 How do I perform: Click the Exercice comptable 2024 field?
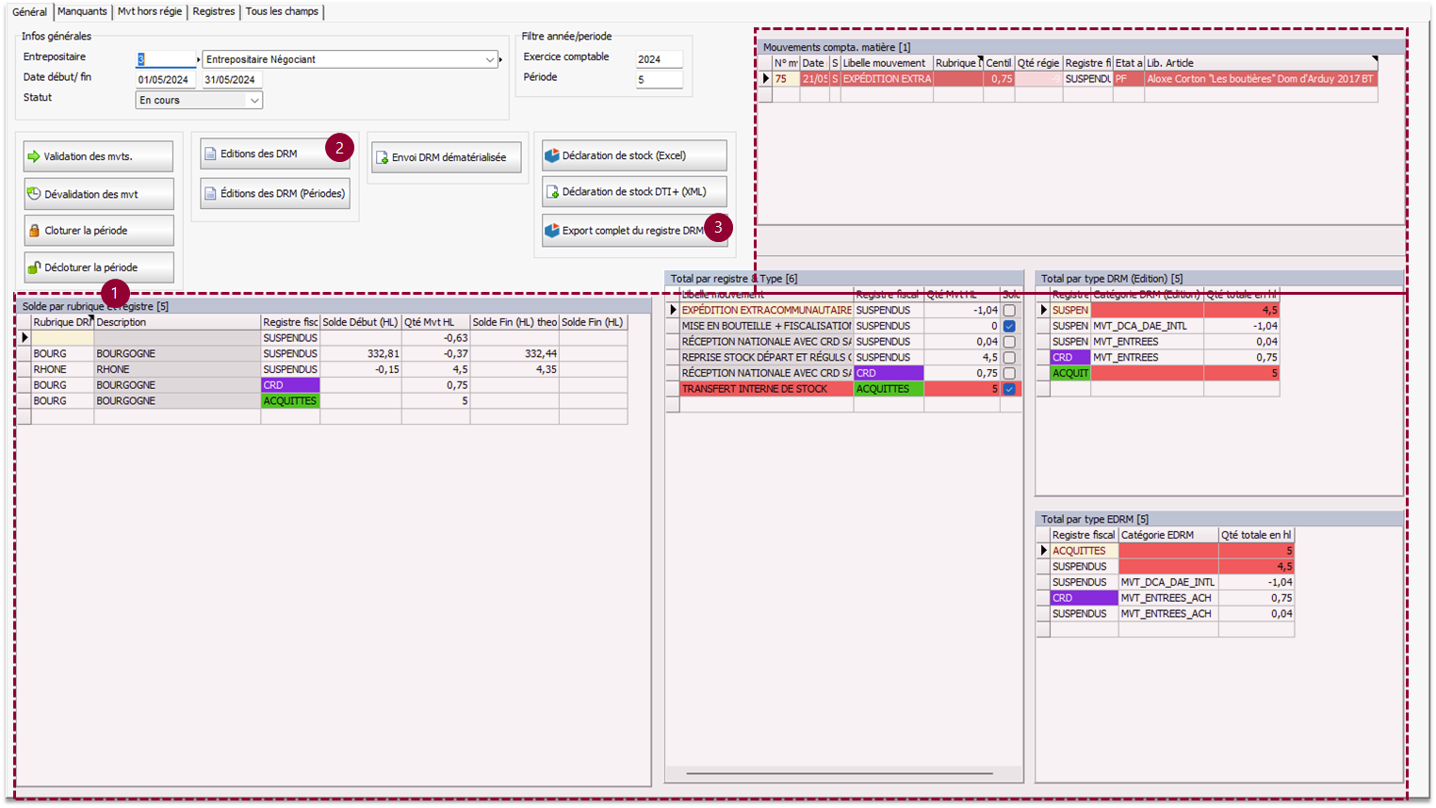[658, 59]
